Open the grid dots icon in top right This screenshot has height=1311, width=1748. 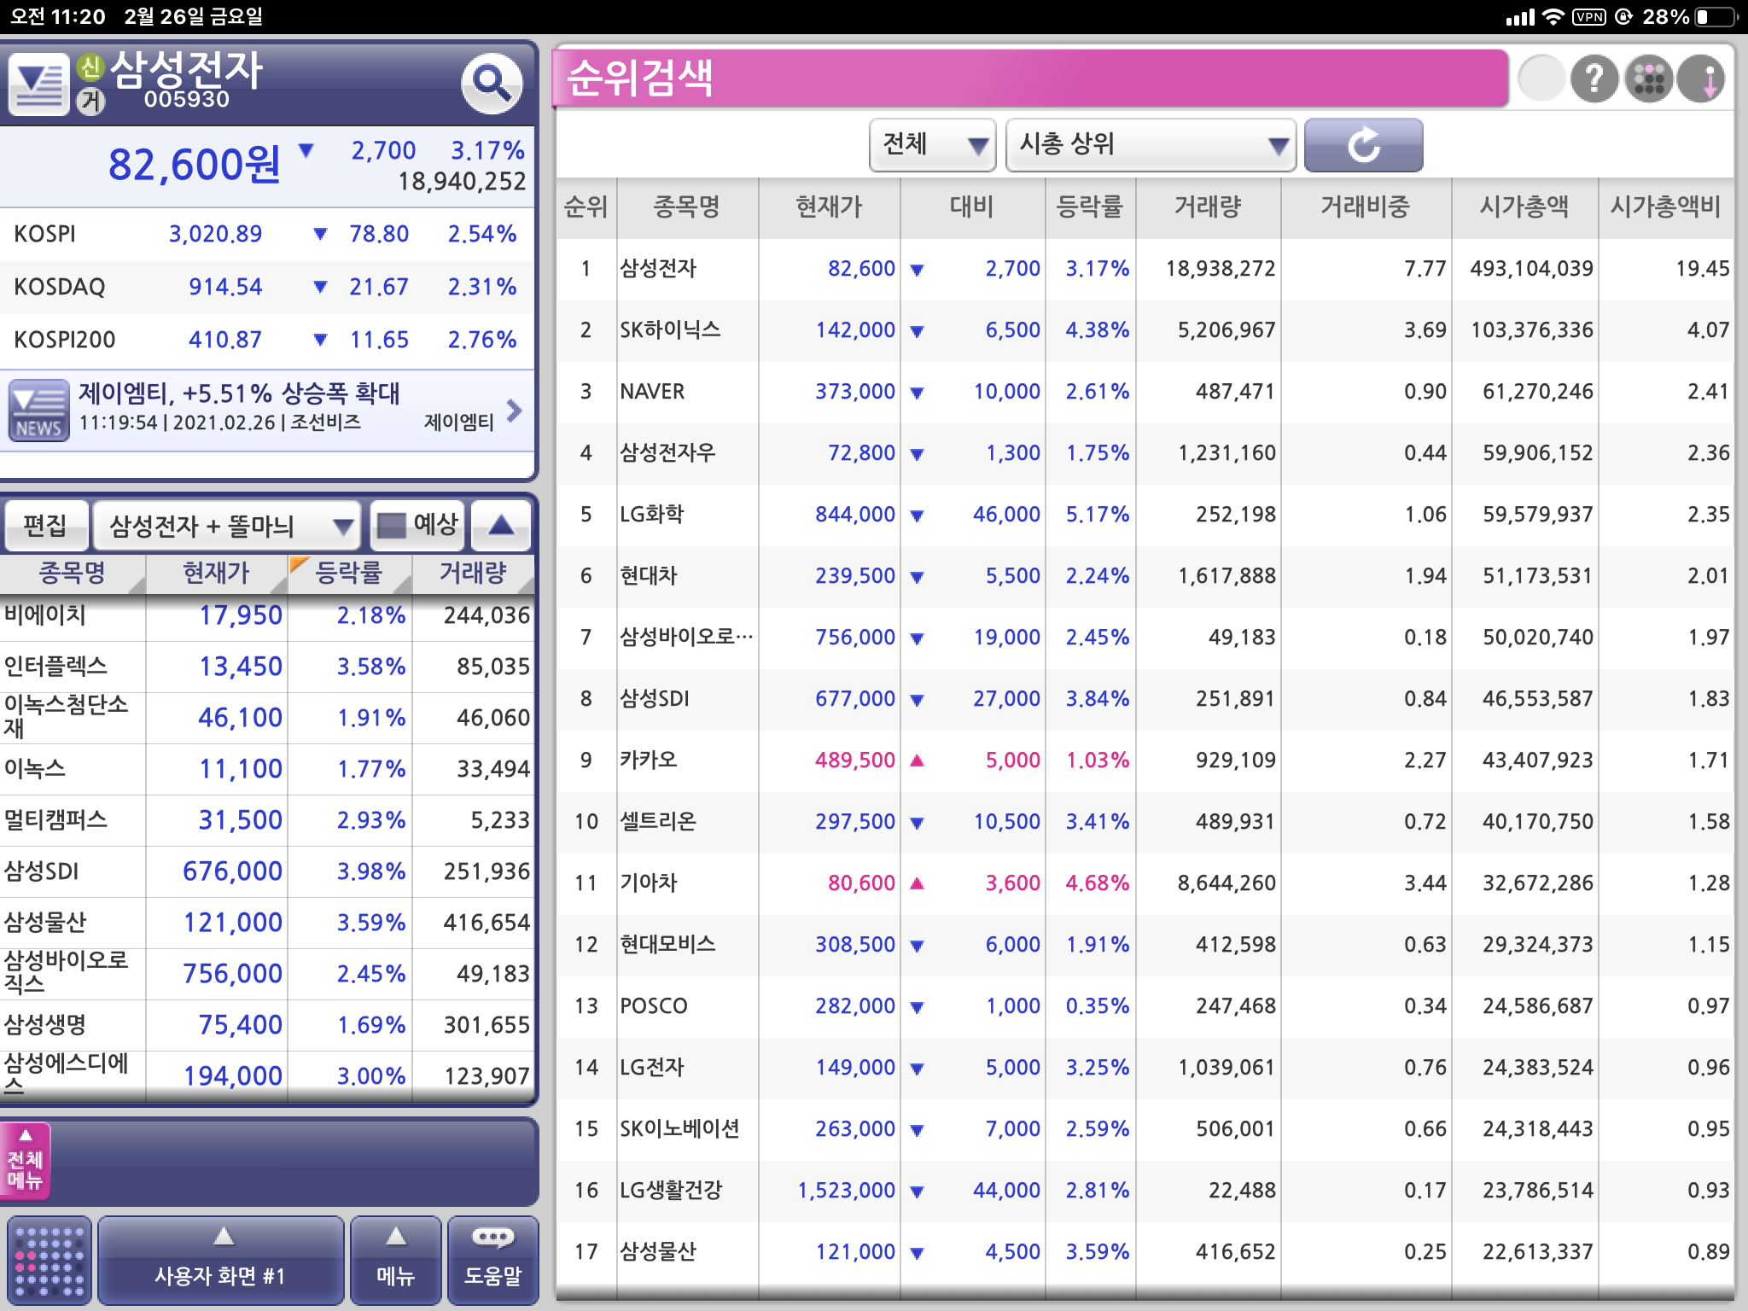[1649, 79]
